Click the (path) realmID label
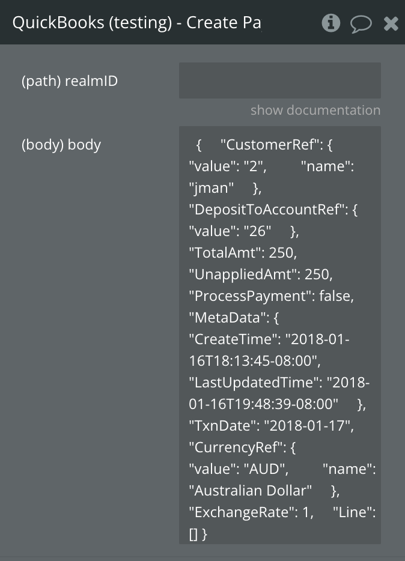Image resolution: width=405 pixels, height=561 pixels. click(70, 81)
